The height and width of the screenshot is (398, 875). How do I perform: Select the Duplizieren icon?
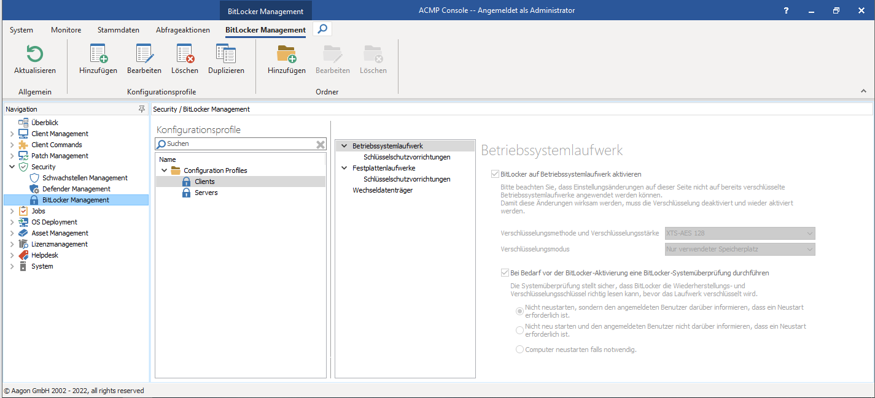pos(225,55)
